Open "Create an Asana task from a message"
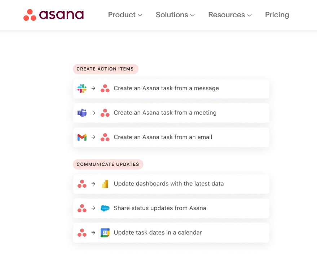The height and width of the screenshot is (263, 317). click(x=166, y=88)
